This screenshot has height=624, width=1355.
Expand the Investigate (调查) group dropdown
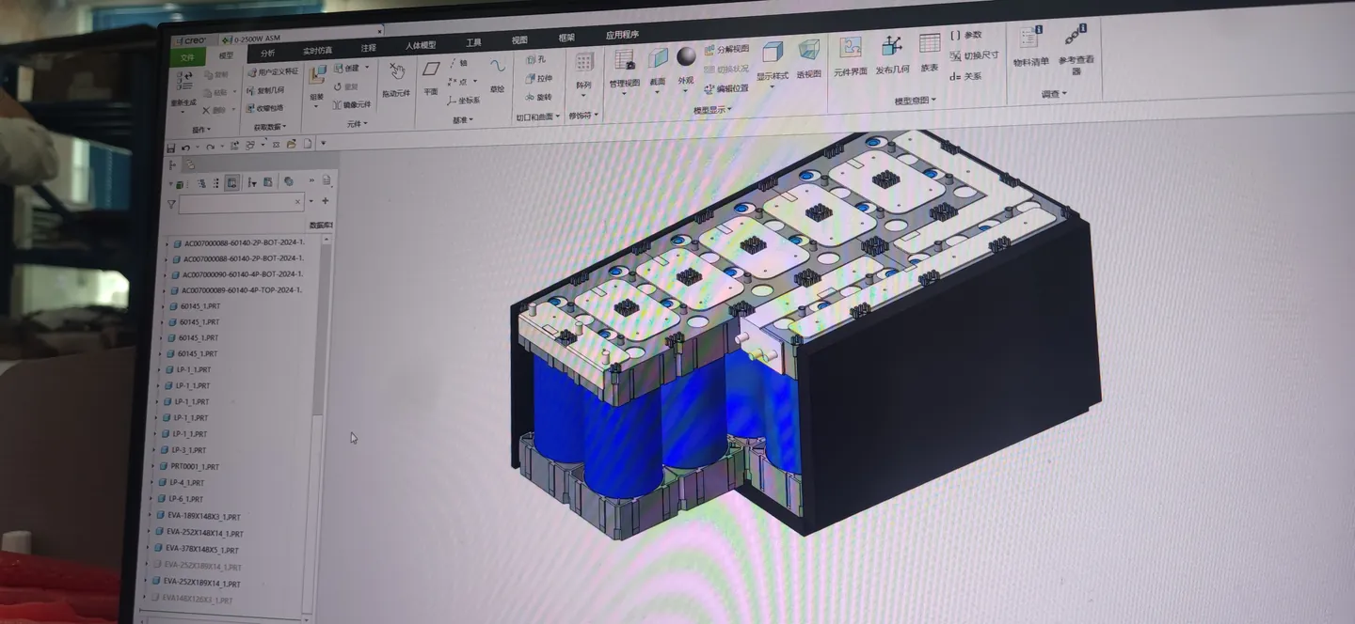click(x=1054, y=94)
